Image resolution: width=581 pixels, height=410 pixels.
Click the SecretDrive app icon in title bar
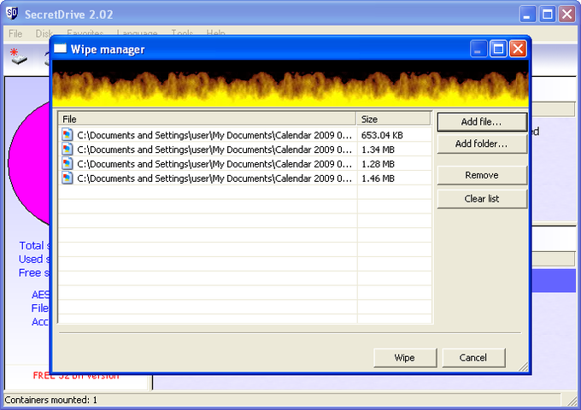(12, 14)
